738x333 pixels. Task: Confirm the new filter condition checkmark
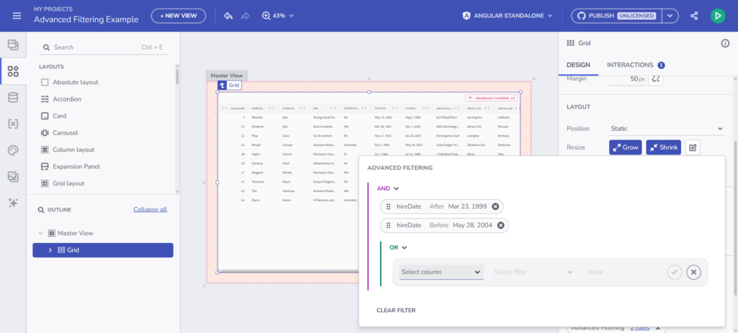[x=675, y=272]
